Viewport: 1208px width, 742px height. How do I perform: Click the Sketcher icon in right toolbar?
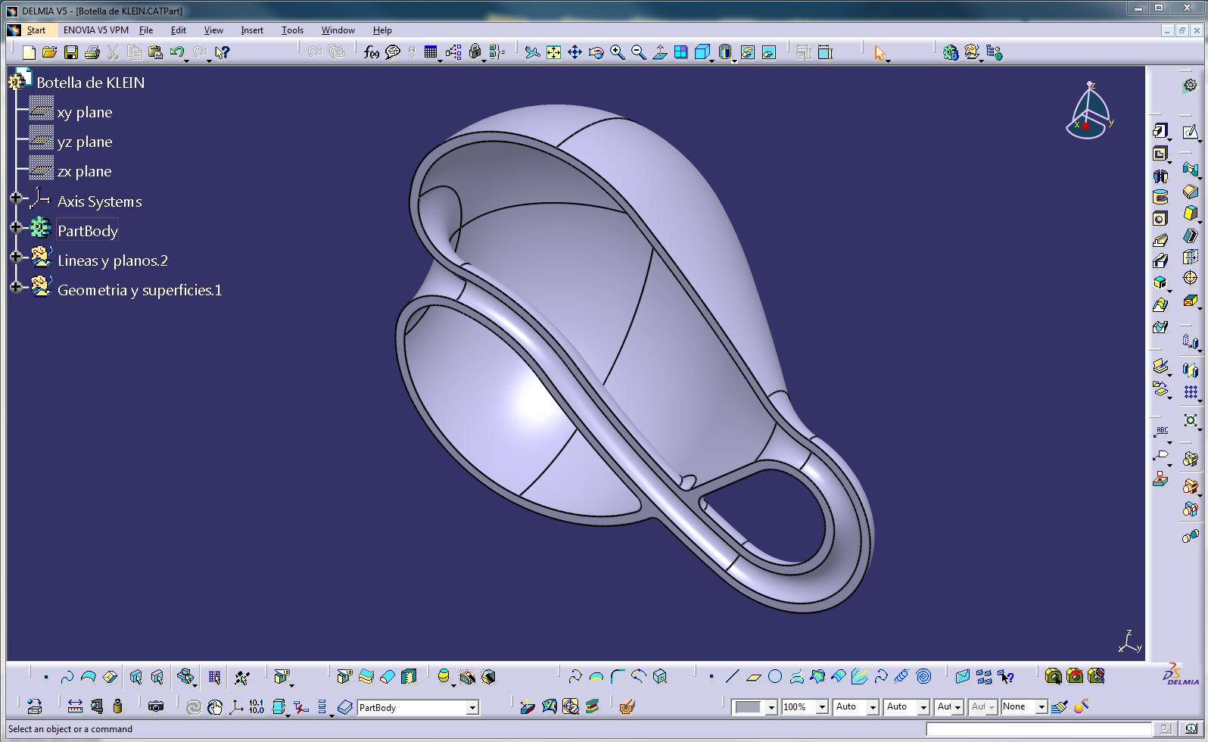point(1191,132)
